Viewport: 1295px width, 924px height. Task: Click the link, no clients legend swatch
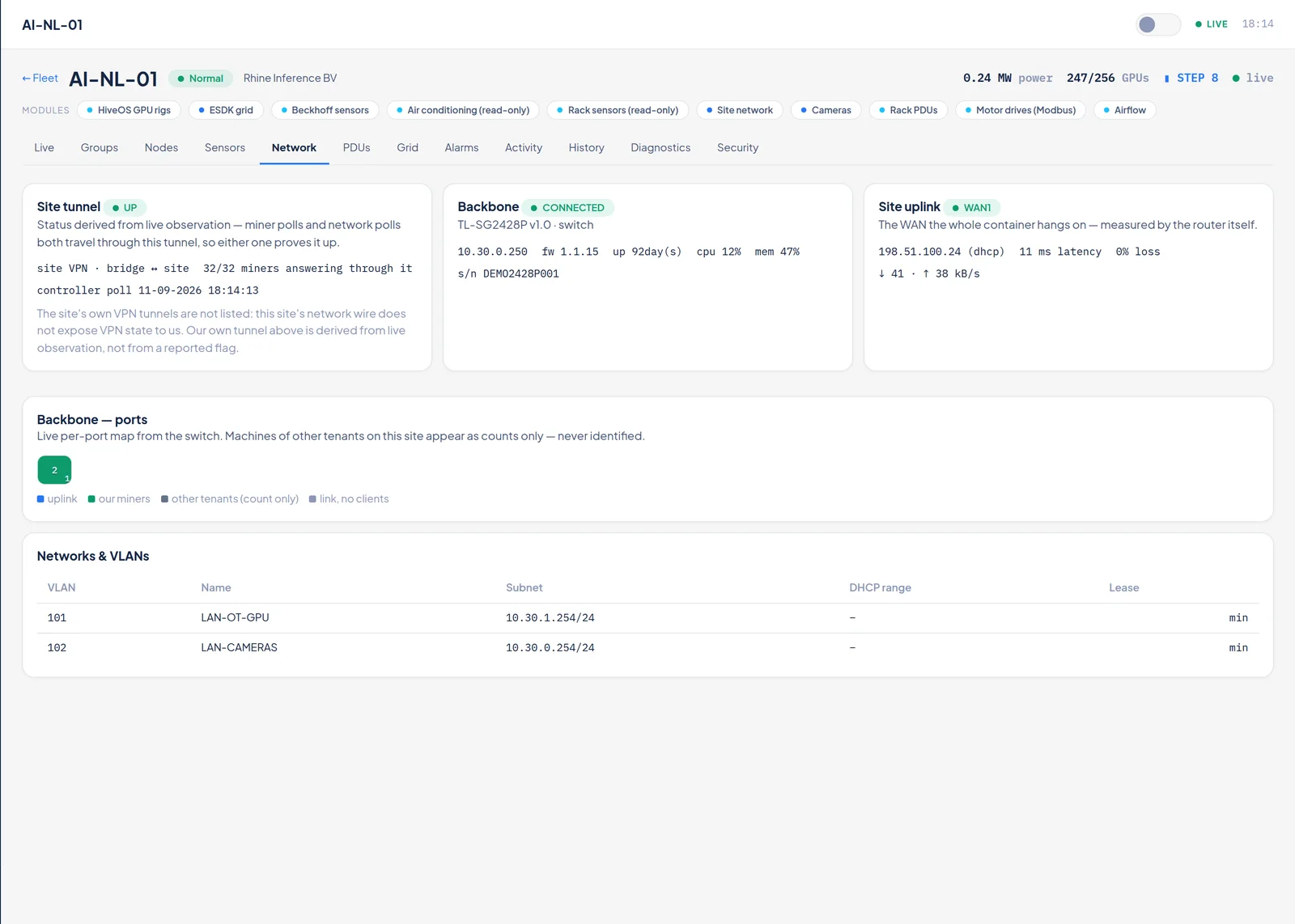coord(312,499)
